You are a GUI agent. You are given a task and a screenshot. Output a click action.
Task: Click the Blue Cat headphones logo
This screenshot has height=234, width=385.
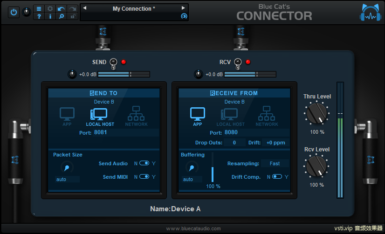click(371, 13)
